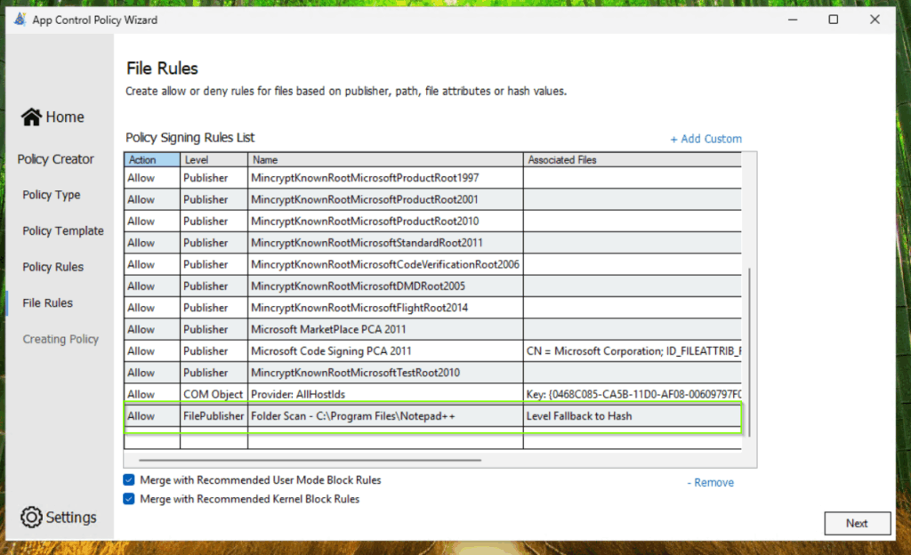Screen dimensions: 911x555
Task: Click the Home house icon in sidebar
Action: (32, 117)
